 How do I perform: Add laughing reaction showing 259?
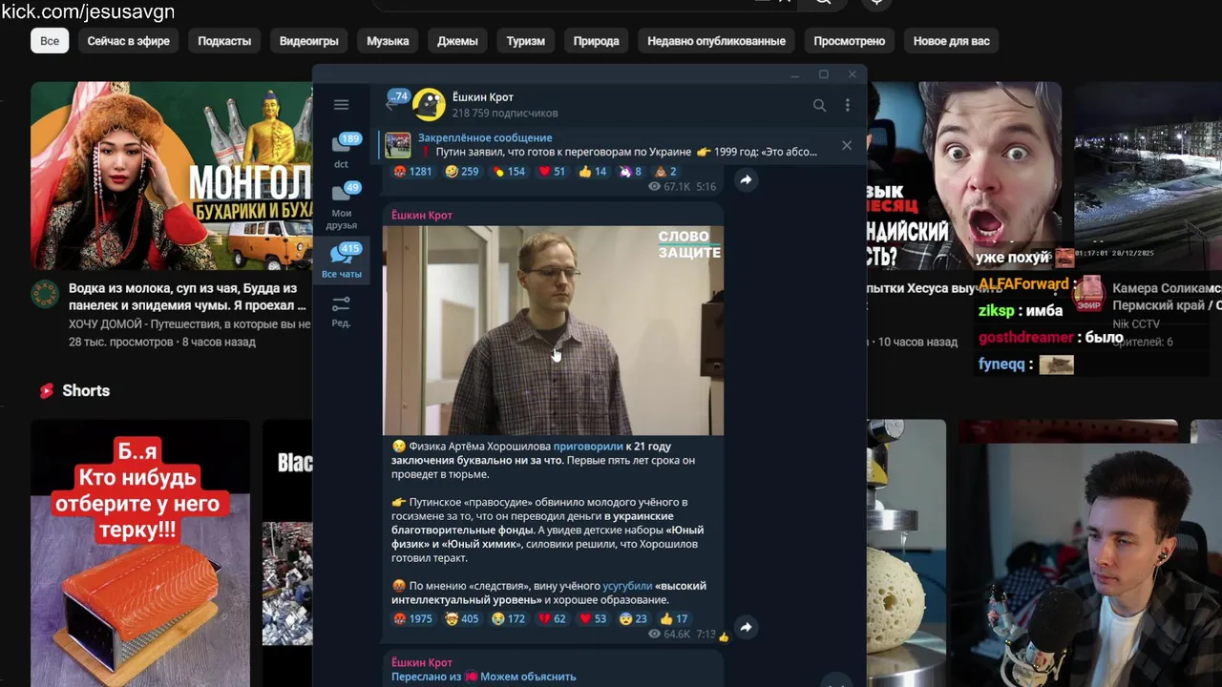[462, 172]
